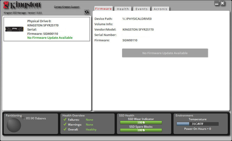Click the Warnings green checkmark
This screenshot has width=232, height=141.
[x=65, y=124]
